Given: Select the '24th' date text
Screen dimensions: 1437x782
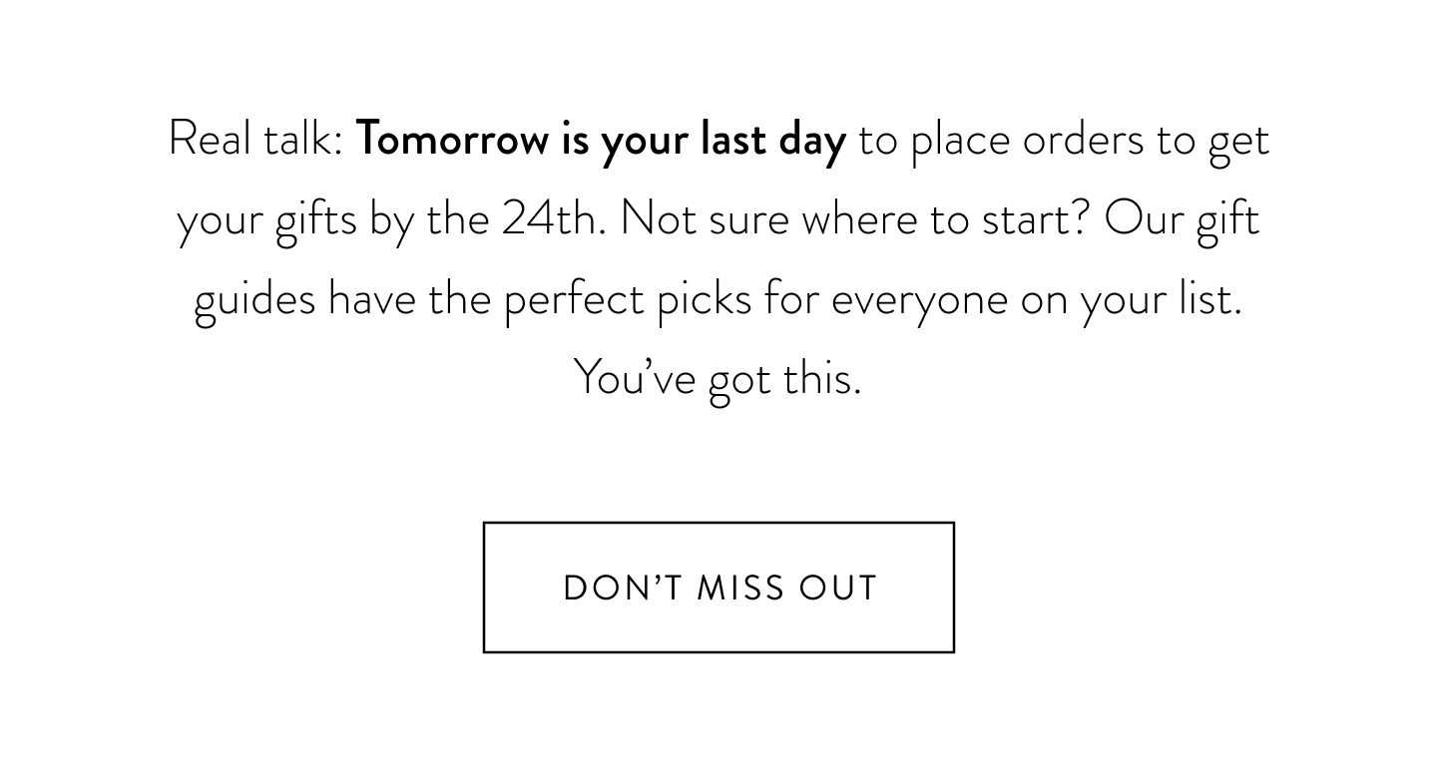Looking at the screenshot, I should [x=551, y=218].
